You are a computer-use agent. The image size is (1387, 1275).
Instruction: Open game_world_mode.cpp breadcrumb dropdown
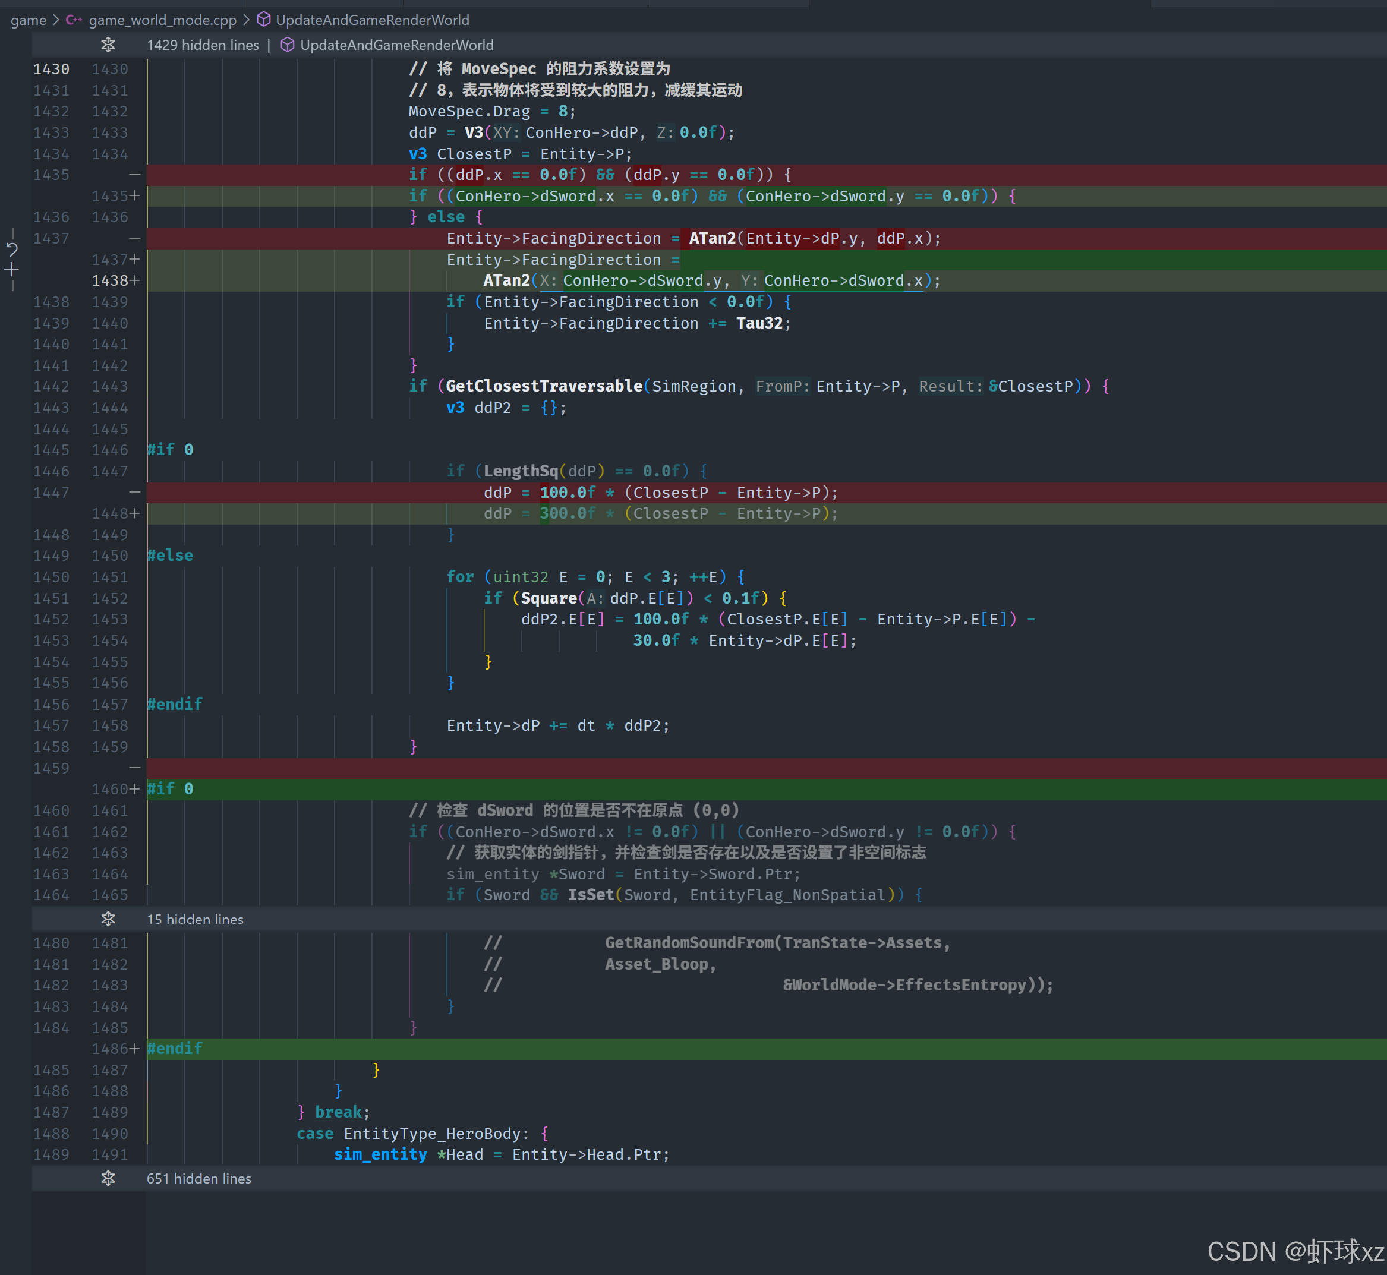coord(162,20)
